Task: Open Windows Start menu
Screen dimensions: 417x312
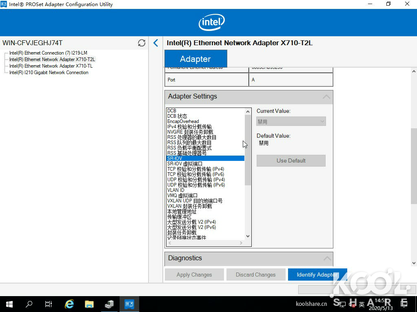Action: point(9,304)
